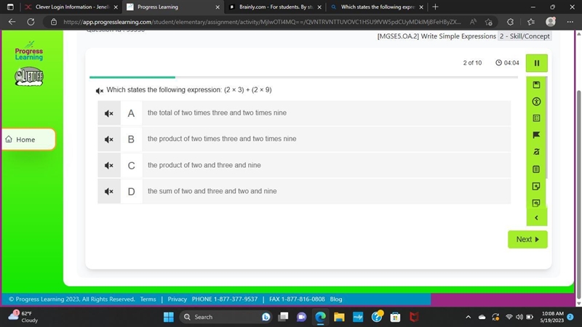
Task: Open the calculator tool icon
Action: coord(536,169)
